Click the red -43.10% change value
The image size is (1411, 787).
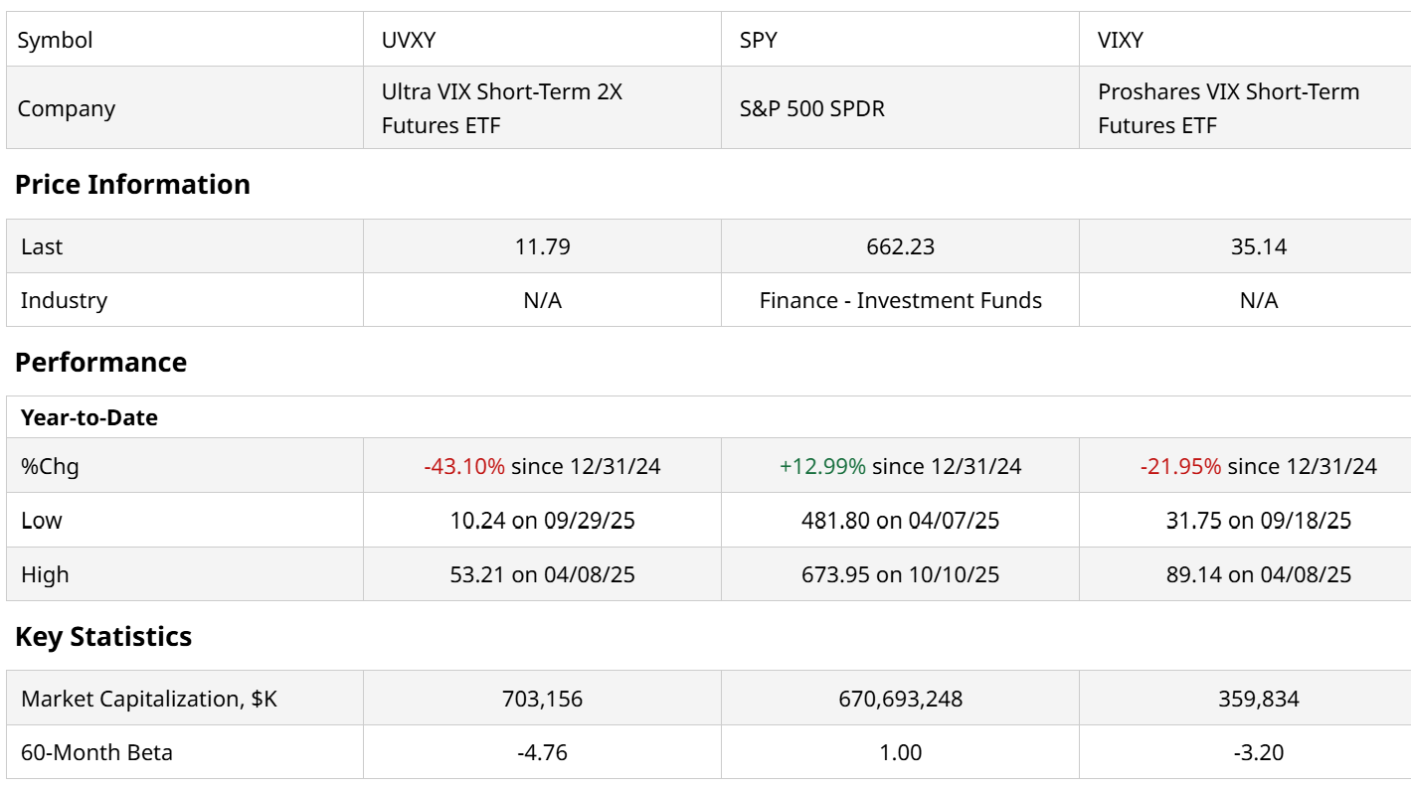click(x=464, y=466)
